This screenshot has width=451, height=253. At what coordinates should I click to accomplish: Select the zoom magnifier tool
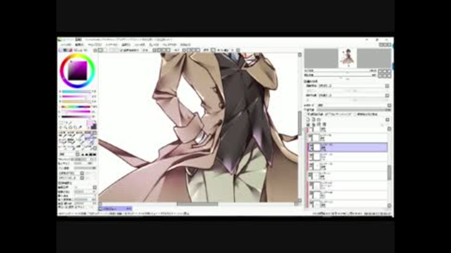pyautogui.click(x=66, y=127)
